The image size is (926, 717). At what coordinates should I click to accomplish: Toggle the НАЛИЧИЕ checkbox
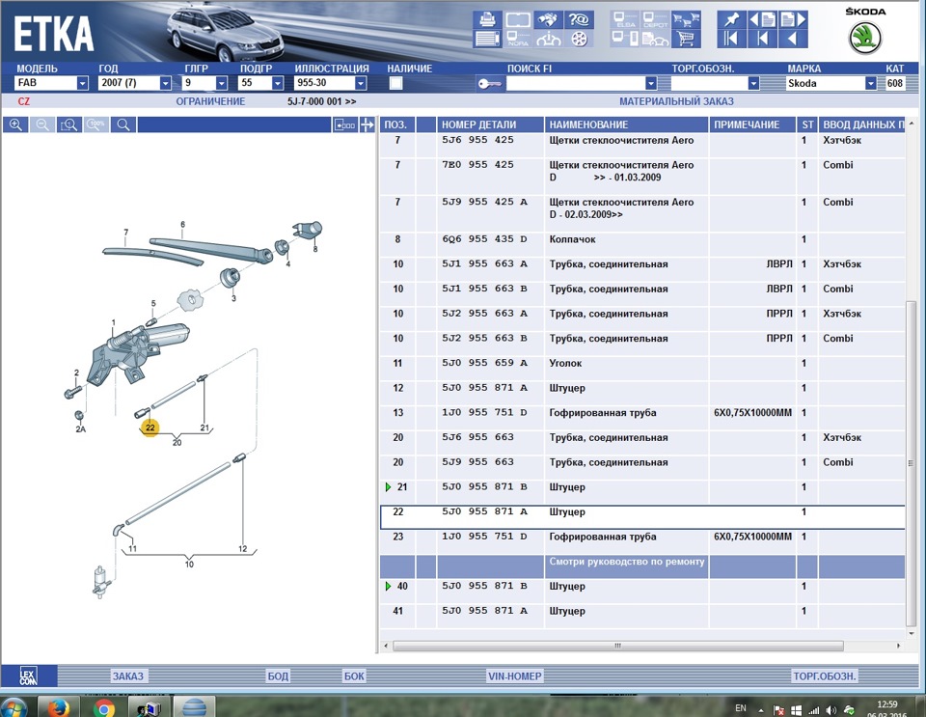click(395, 83)
